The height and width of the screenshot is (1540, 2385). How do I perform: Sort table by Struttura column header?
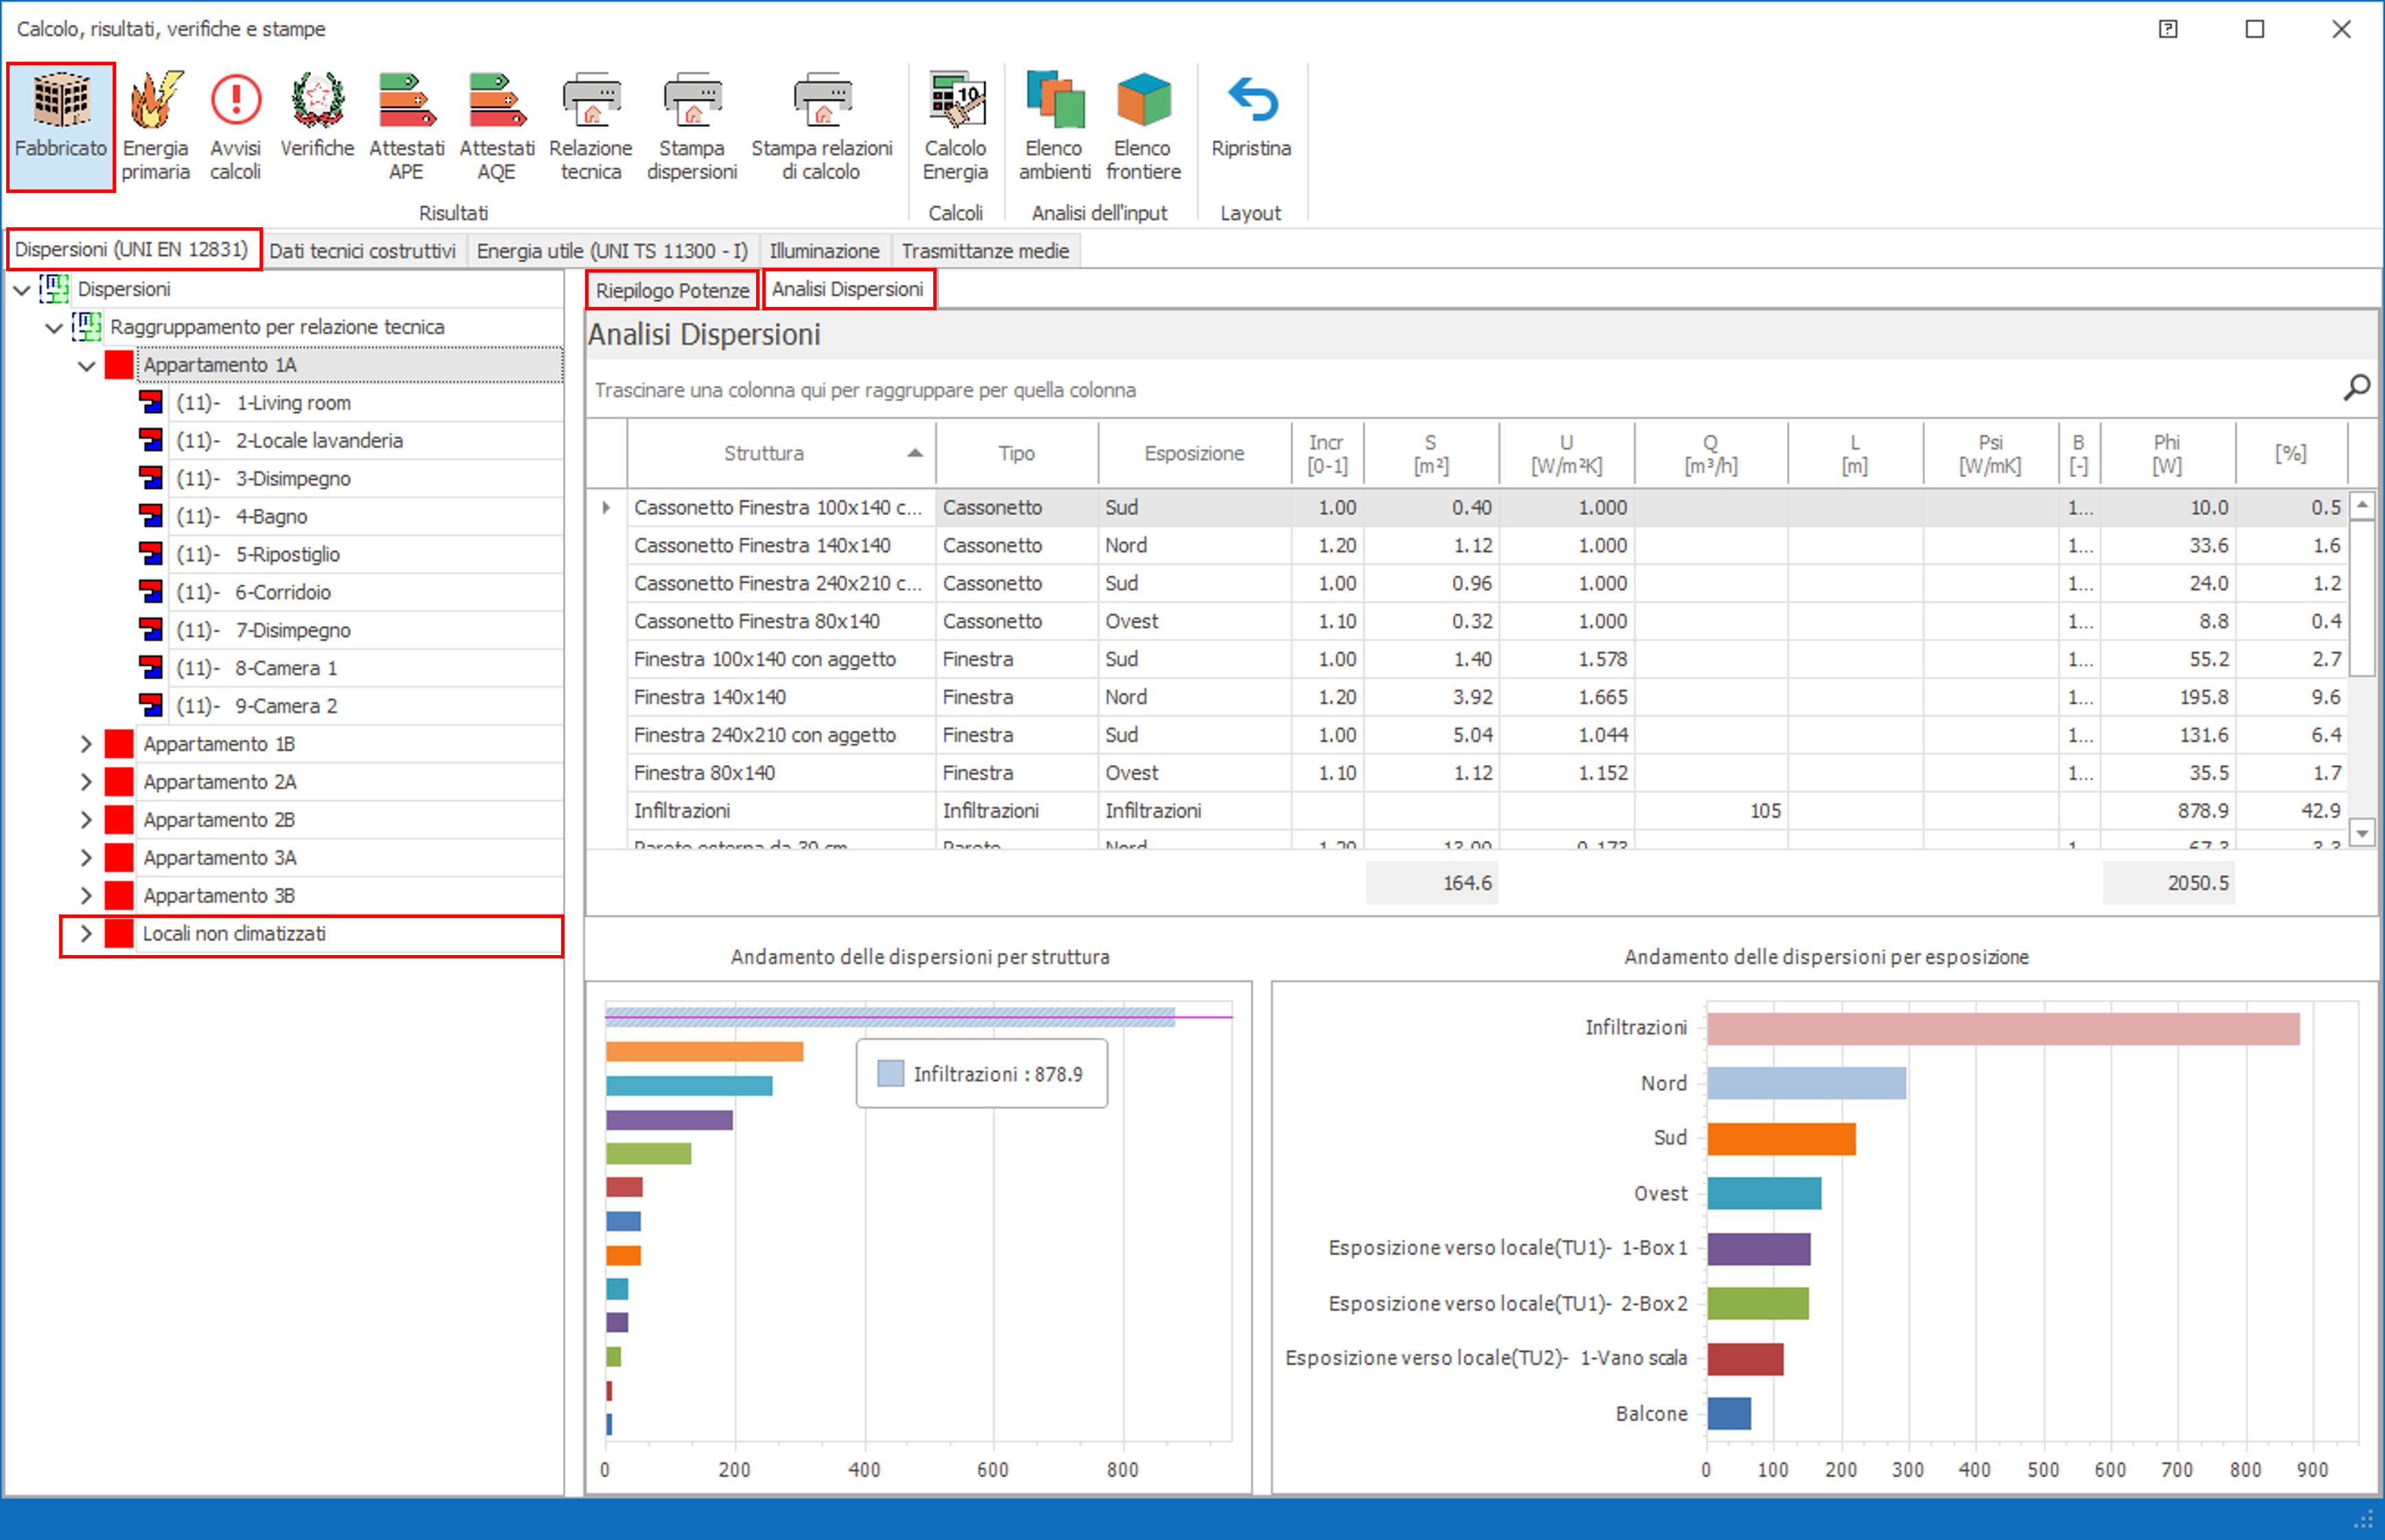[x=764, y=453]
